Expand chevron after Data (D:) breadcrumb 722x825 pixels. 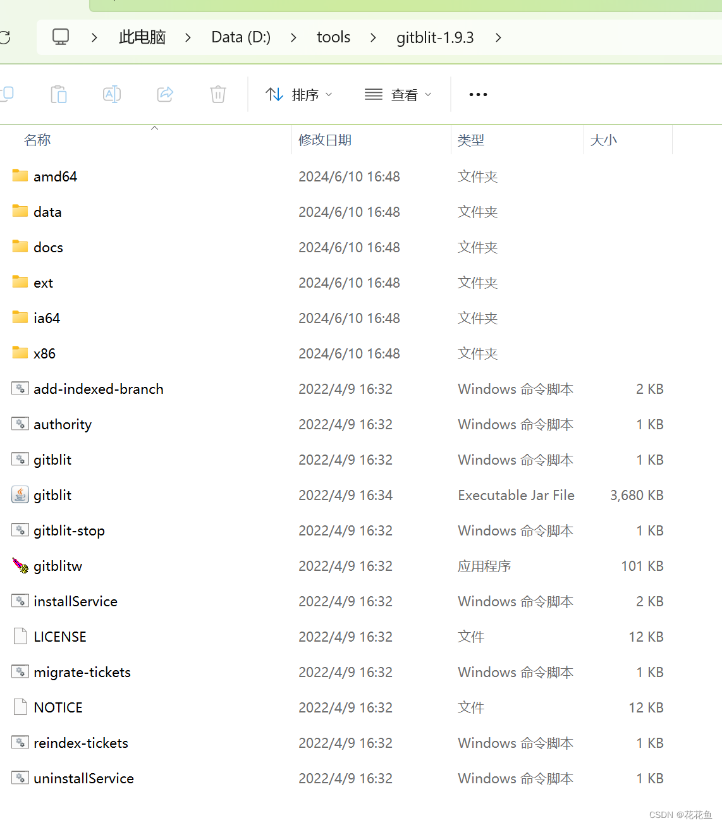pyautogui.click(x=293, y=37)
